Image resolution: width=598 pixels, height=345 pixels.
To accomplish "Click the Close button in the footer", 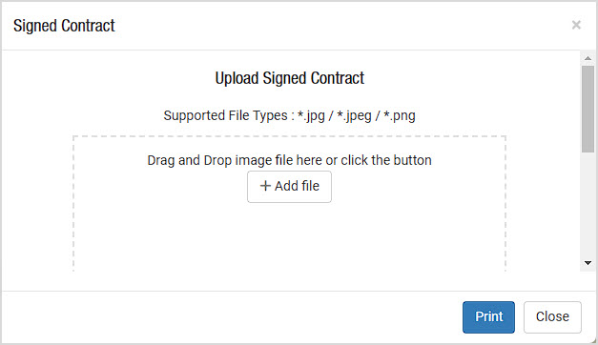I will [x=552, y=317].
